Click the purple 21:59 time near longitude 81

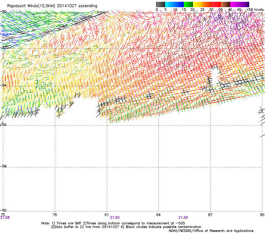pyautogui.click(x=115, y=218)
